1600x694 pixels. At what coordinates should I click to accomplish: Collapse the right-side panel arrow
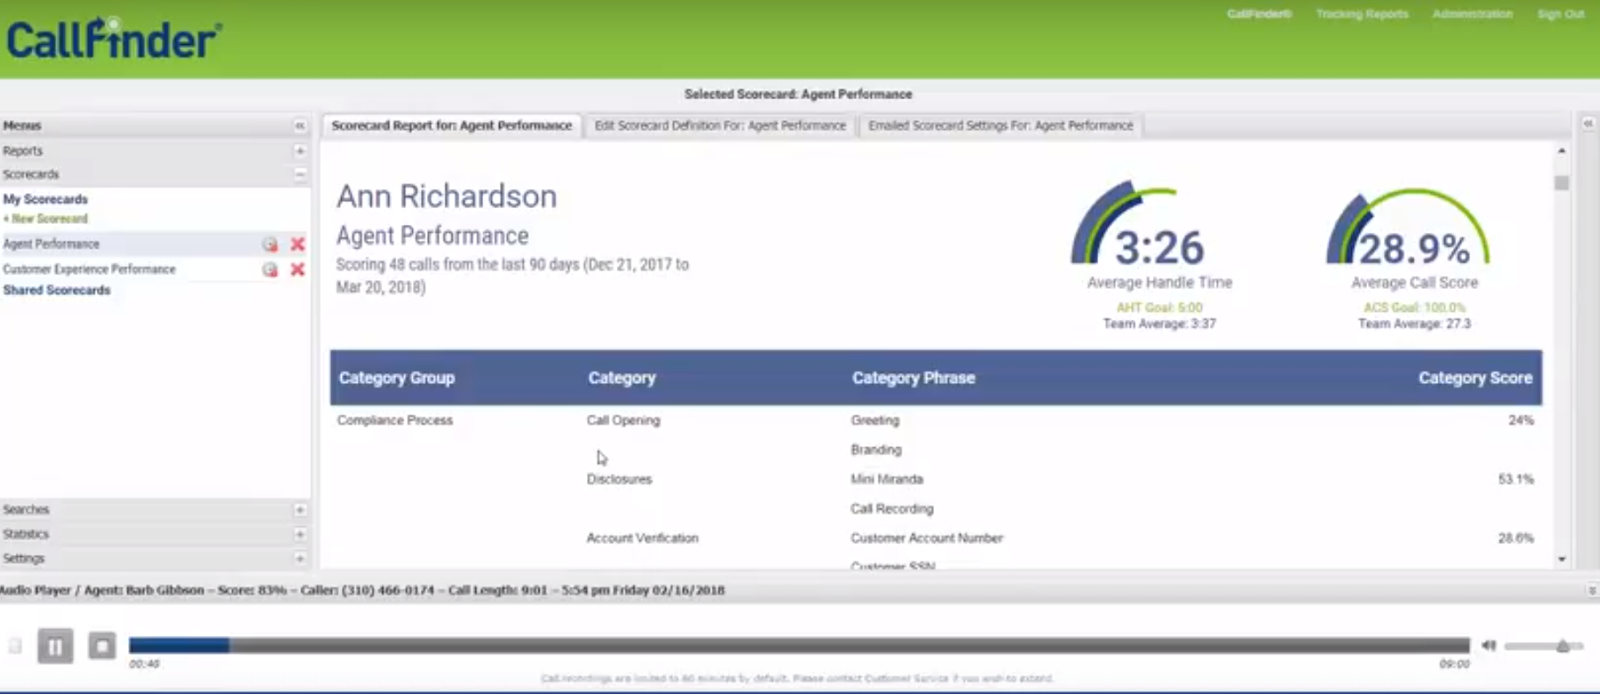(x=1589, y=124)
